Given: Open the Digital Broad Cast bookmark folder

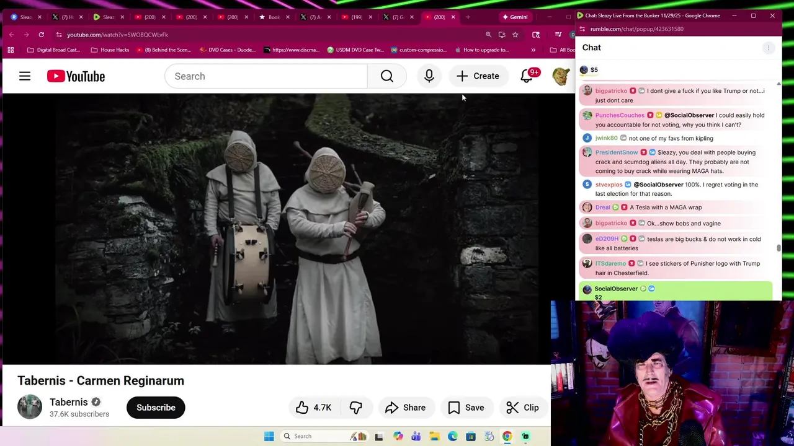Looking at the screenshot, I should point(54,50).
